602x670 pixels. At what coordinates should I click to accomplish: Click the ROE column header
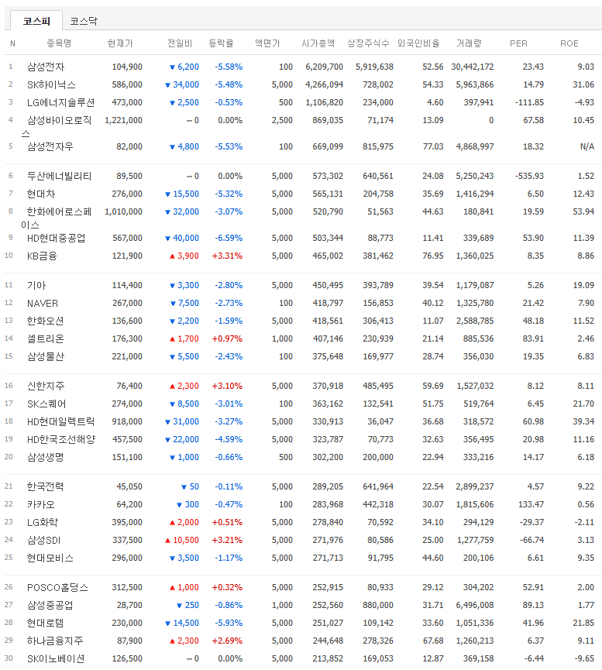[x=569, y=43]
